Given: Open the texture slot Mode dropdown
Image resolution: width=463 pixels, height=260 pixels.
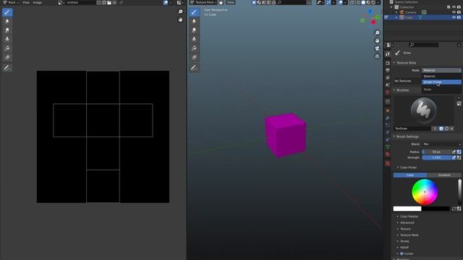Looking at the screenshot, I should (441, 71).
